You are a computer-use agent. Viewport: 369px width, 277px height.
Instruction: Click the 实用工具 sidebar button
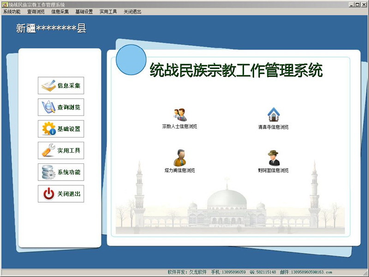[x=61, y=151]
